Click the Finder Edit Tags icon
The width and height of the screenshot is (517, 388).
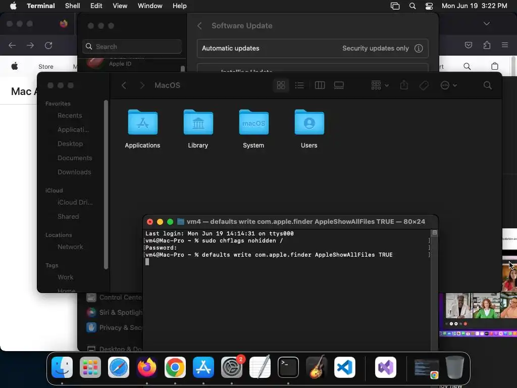coord(424,85)
